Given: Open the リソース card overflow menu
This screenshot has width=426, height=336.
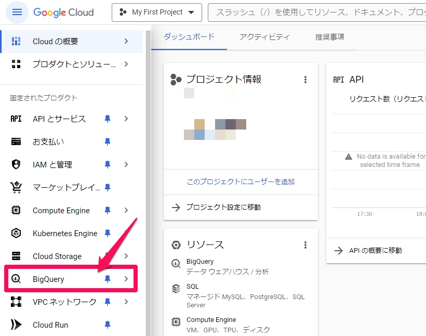Looking at the screenshot, I should tap(305, 244).
